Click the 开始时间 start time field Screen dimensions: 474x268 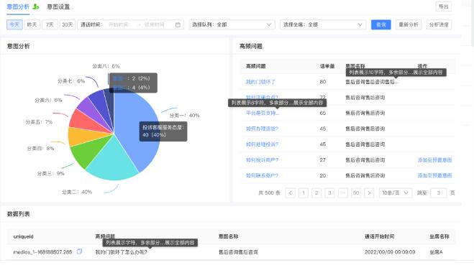(119, 24)
